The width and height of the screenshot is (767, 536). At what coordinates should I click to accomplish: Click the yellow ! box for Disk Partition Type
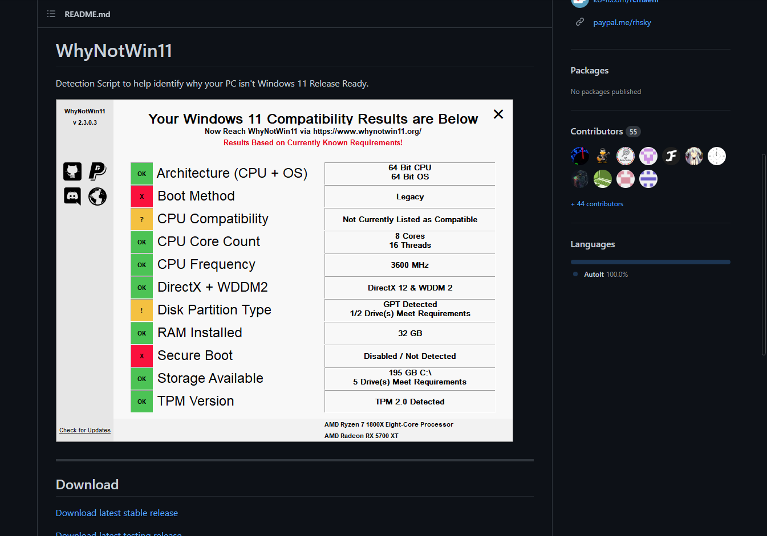pyautogui.click(x=142, y=310)
